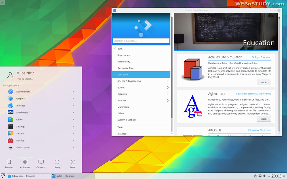Viewport: 287px width, 179px height.
Task: Click Education, Science & Engineering link on Aghermann
Action: [x=253, y=94]
